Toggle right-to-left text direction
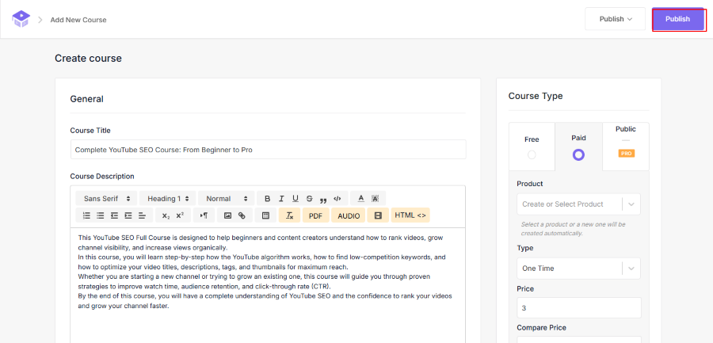The width and height of the screenshot is (713, 343). point(204,215)
